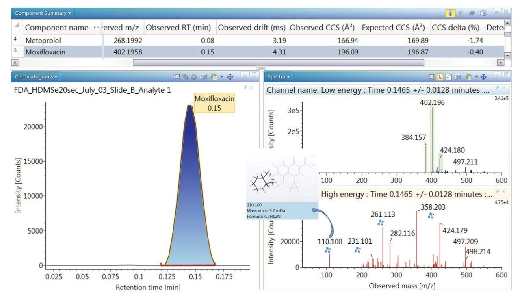
Task: Click the hash (#) icon in Component Summary toolbar
Action: tap(472, 13)
